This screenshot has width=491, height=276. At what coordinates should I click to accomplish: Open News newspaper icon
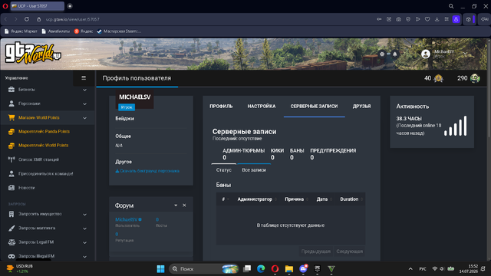pyautogui.click(x=12, y=188)
